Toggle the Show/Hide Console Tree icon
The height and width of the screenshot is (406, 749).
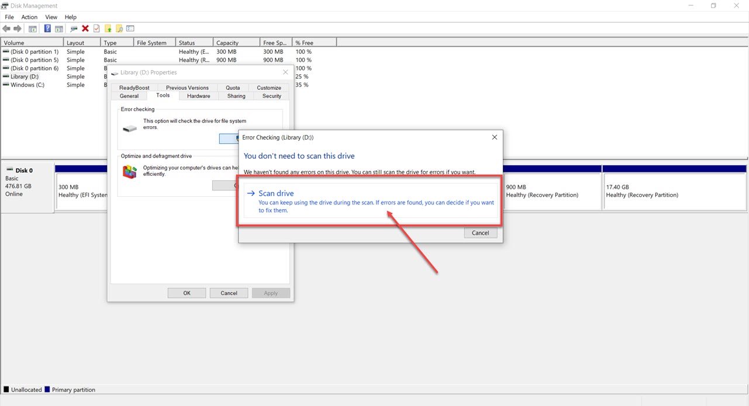click(32, 28)
